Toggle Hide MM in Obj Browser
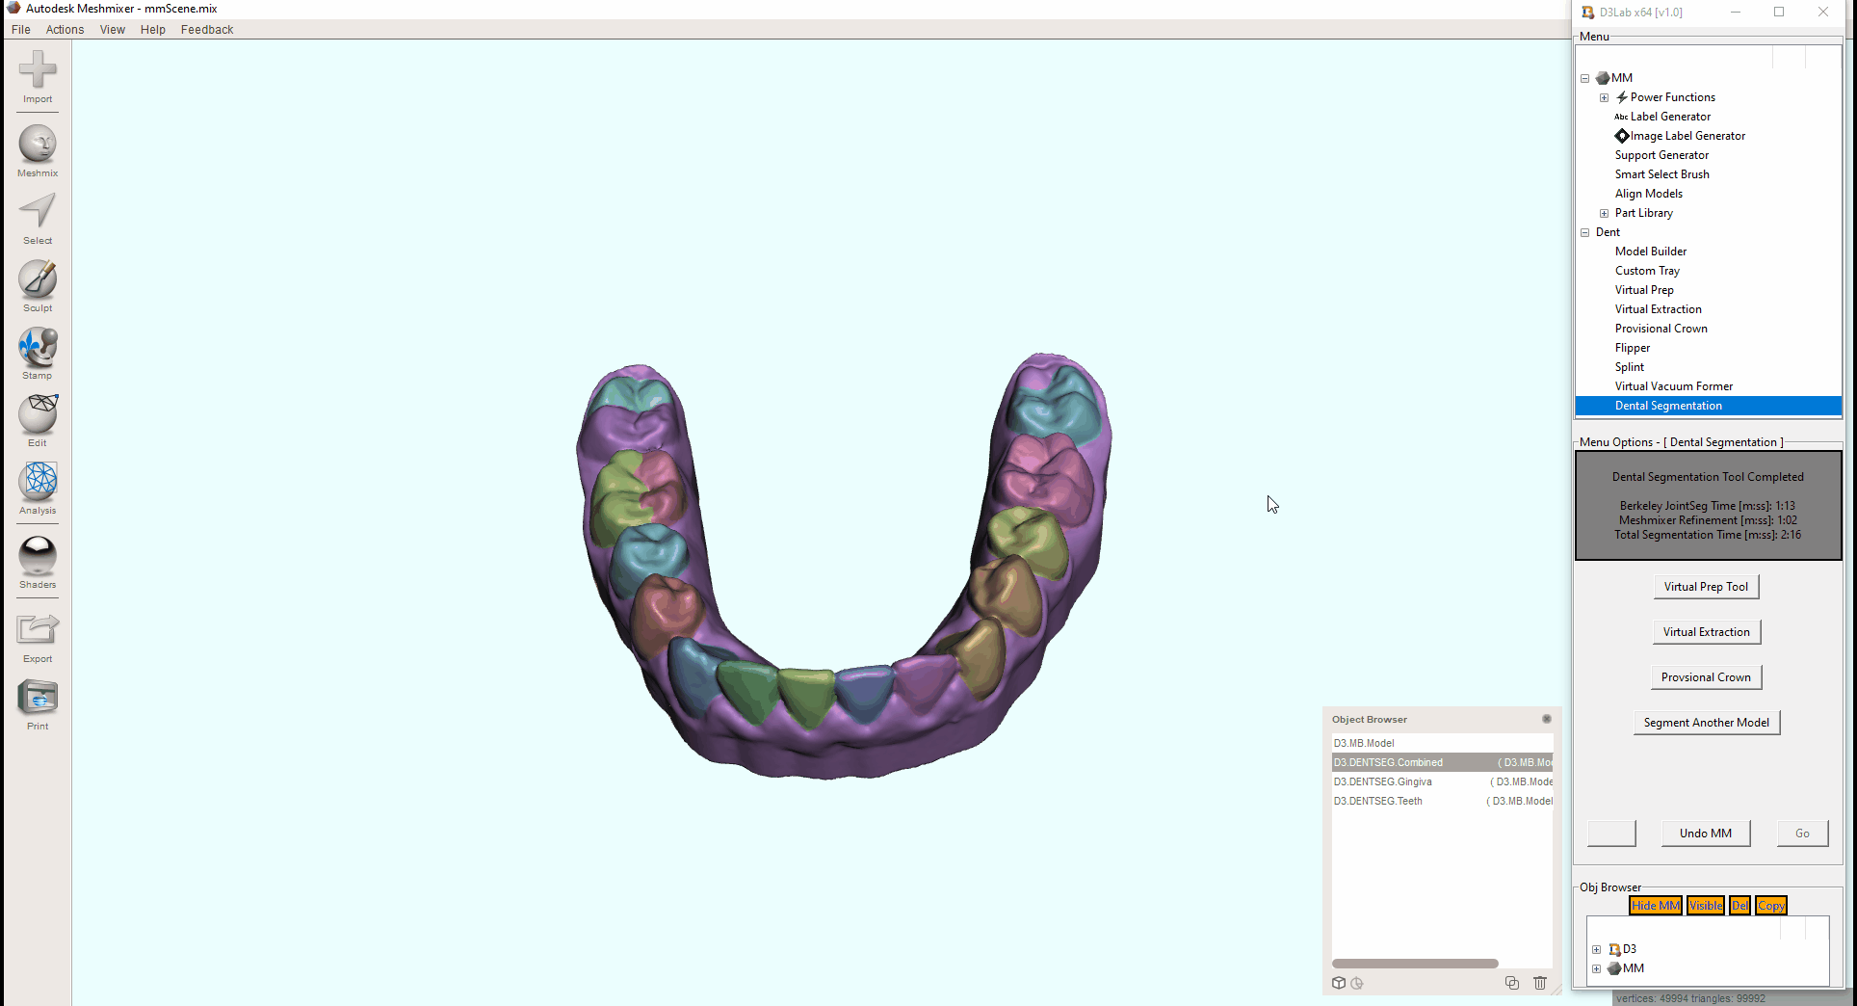This screenshot has height=1006, width=1857. click(1655, 905)
